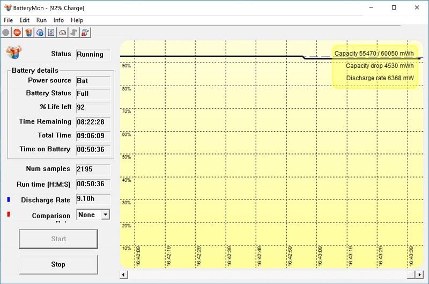Click the last red-figure toolbar icon
This screenshot has width=429, height=284.
coord(85,33)
